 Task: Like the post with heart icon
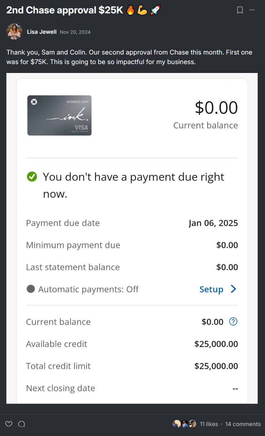pos(9,424)
